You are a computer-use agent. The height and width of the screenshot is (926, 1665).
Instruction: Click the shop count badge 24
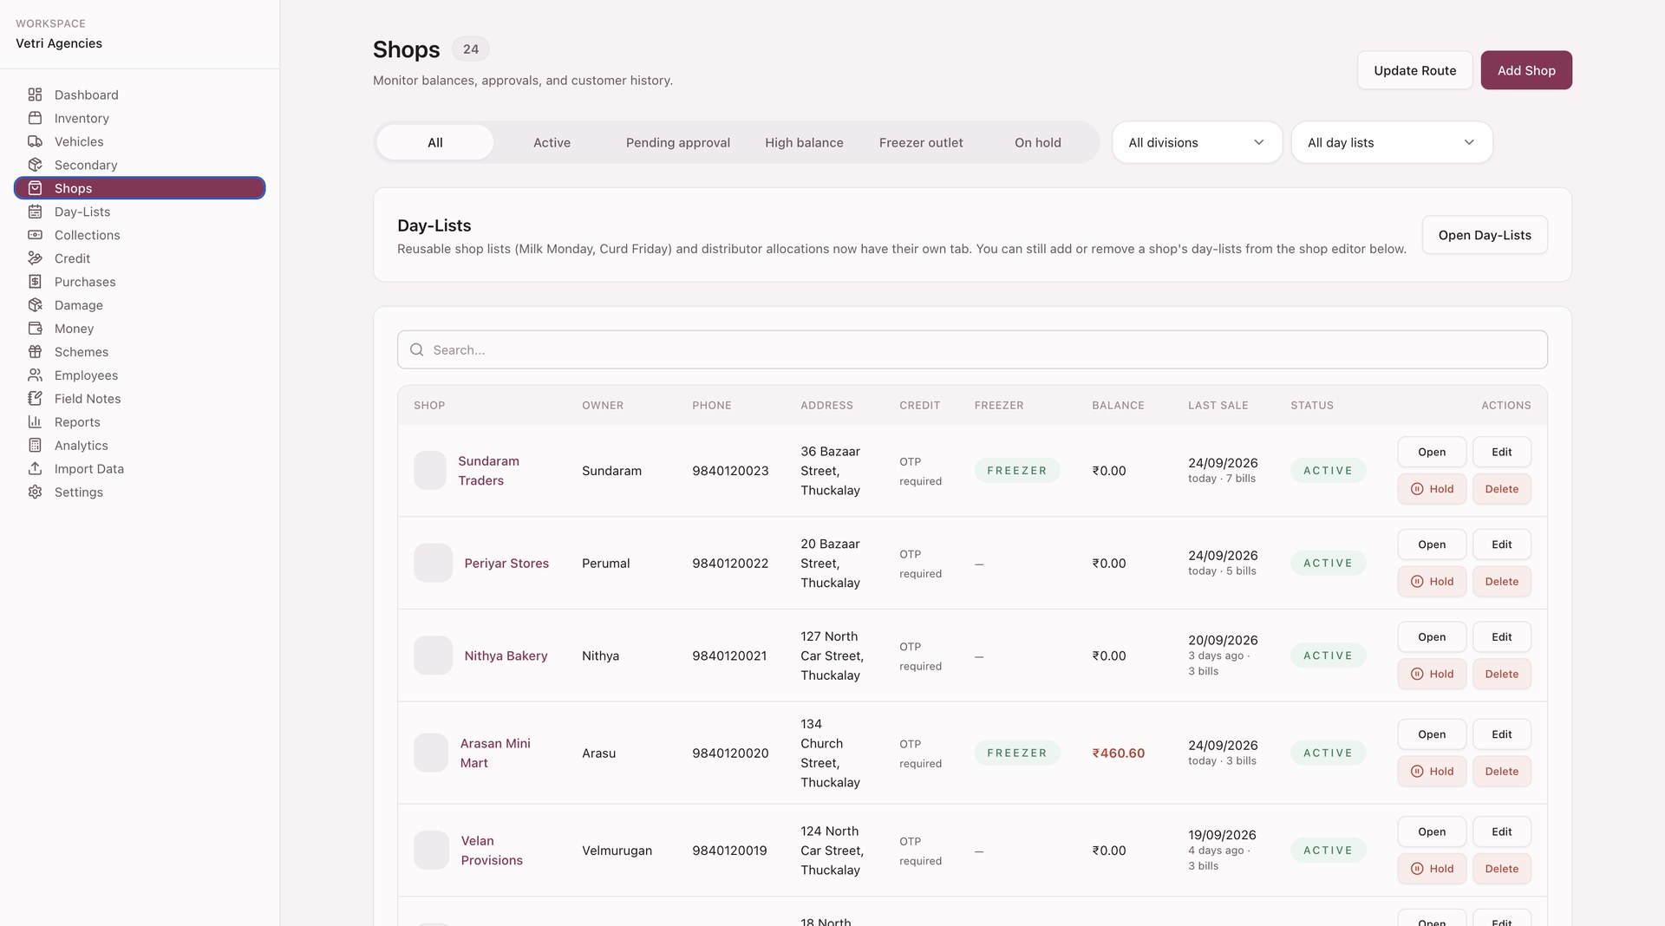pos(471,49)
